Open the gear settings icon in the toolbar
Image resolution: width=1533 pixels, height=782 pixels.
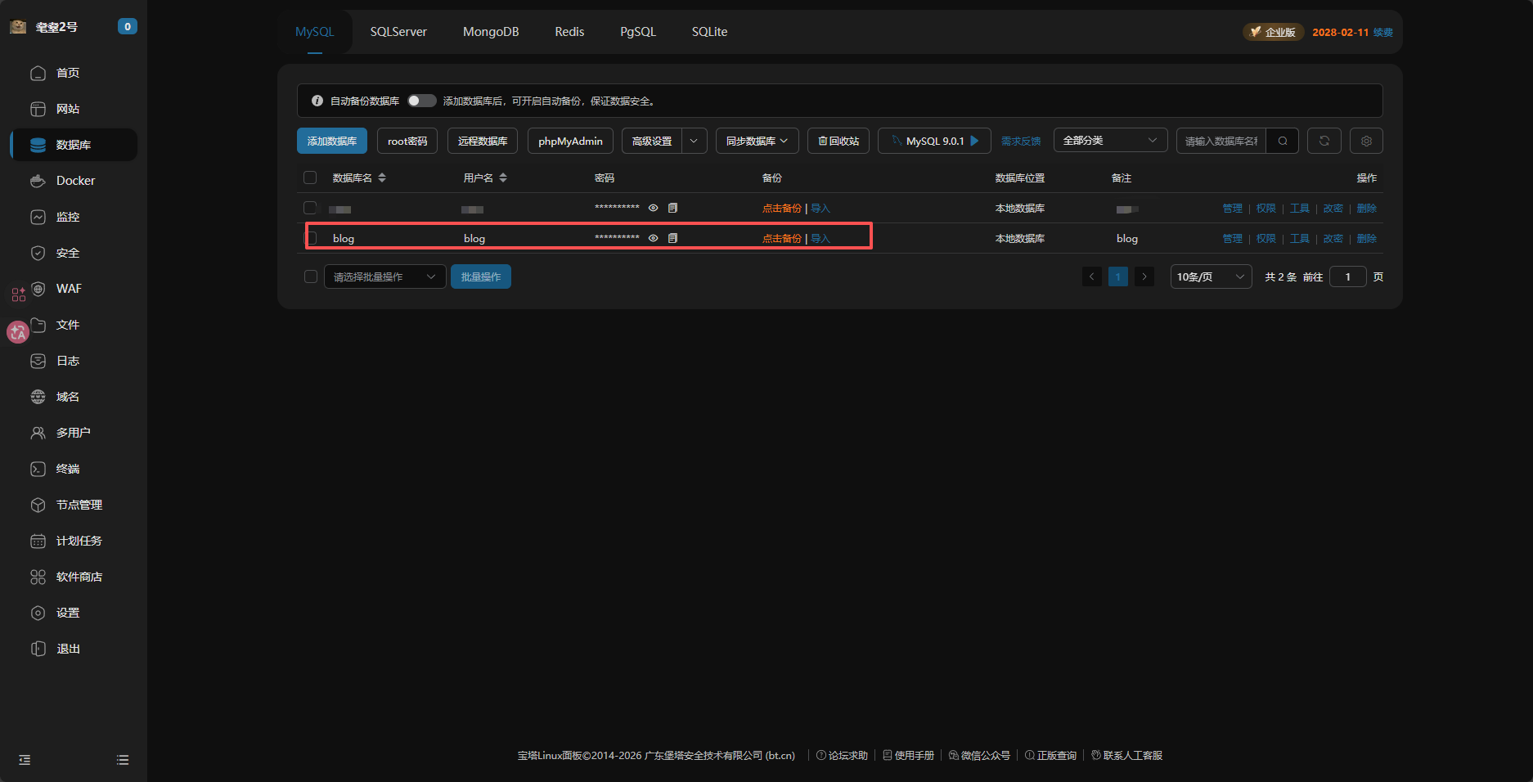coord(1366,141)
